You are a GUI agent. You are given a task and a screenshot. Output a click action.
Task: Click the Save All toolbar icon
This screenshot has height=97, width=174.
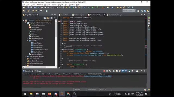(32, 8)
